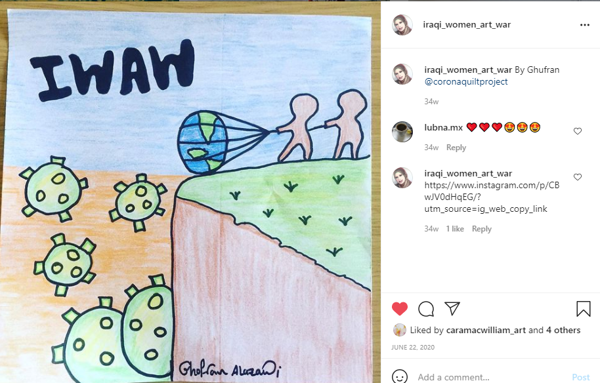
Task: Like the comment containing the instagram link
Action: point(578,177)
